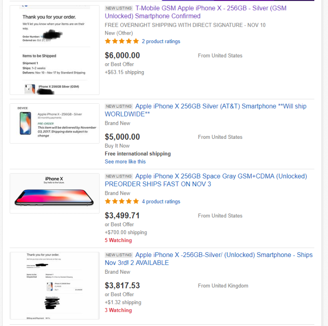Click the order confirmation thumbnail of the $6,000 listing
The height and width of the screenshot is (326, 328).
coord(55,50)
